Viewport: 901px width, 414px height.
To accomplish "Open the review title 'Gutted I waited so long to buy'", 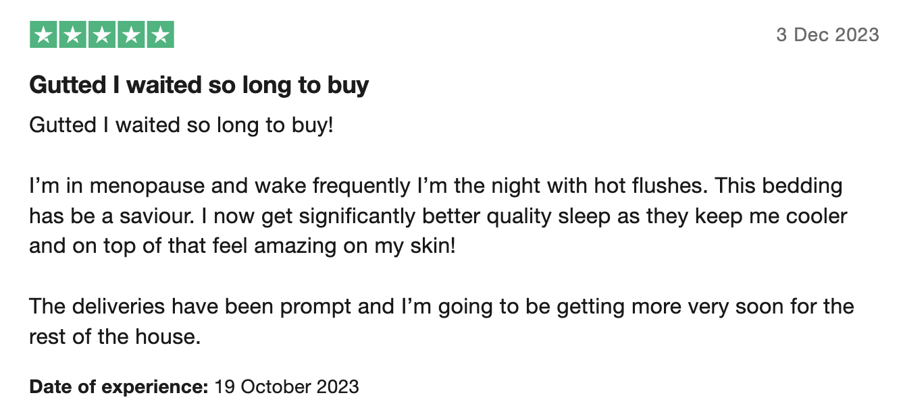I will tap(199, 86).
